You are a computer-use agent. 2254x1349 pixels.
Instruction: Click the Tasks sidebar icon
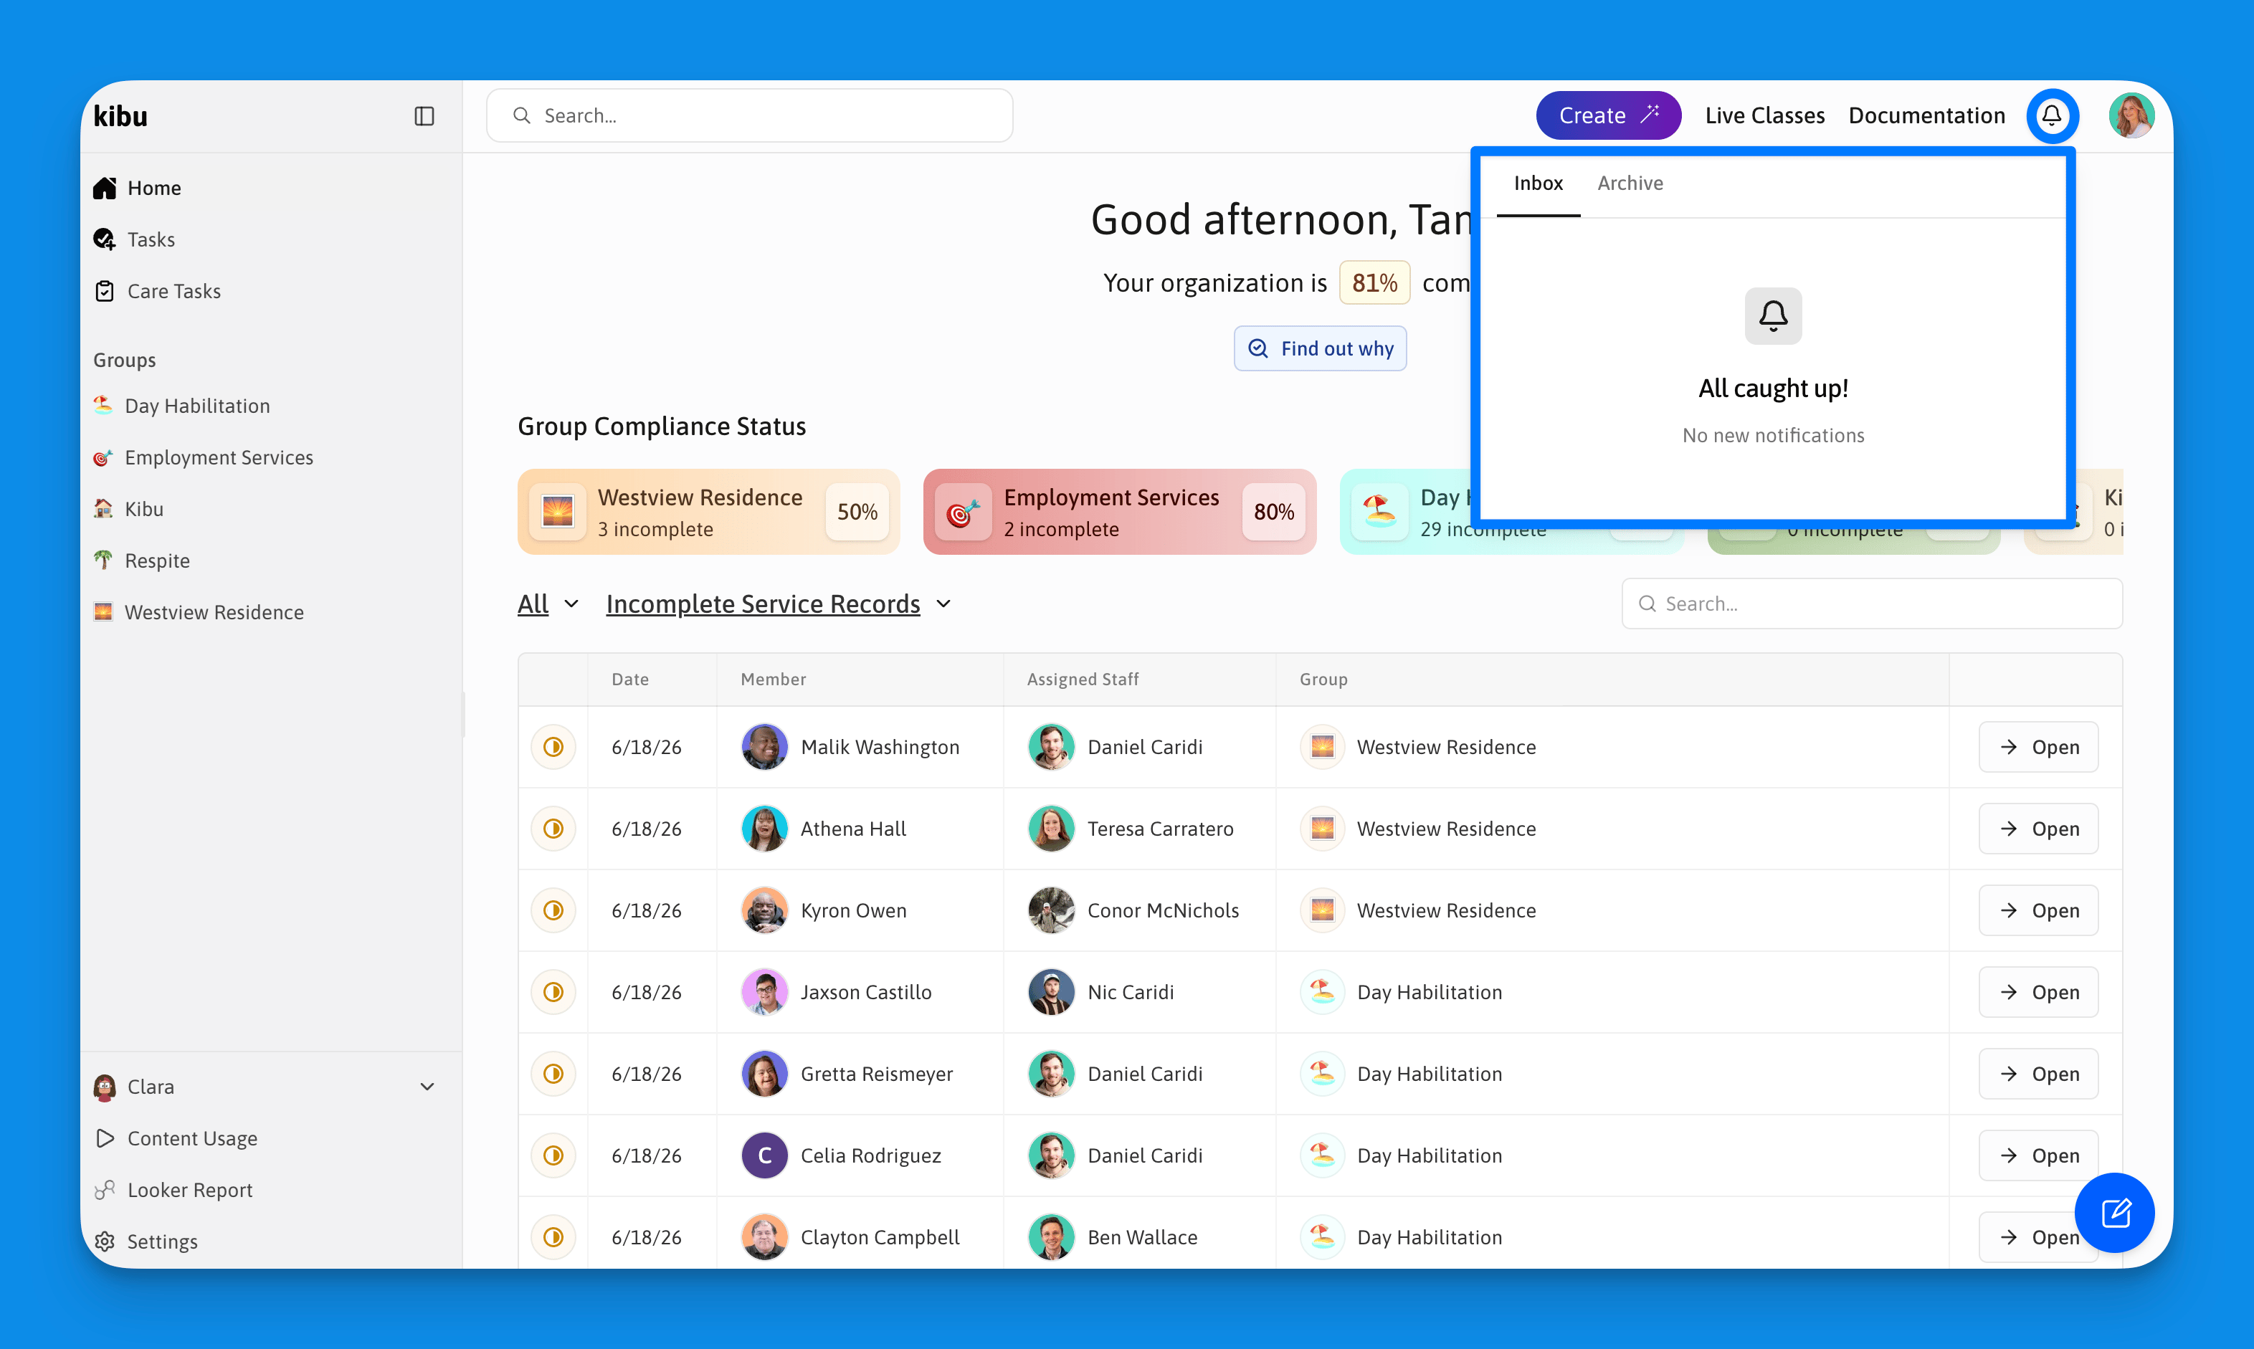[105, 239]
